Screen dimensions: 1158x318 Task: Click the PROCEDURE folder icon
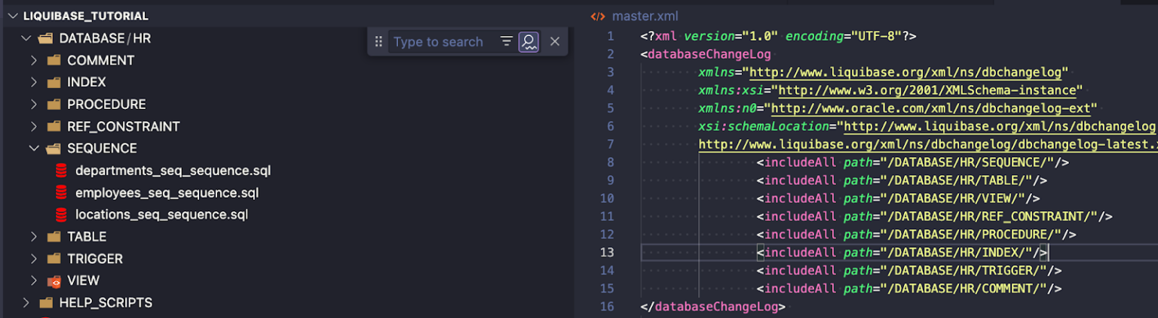click(54, 104)
